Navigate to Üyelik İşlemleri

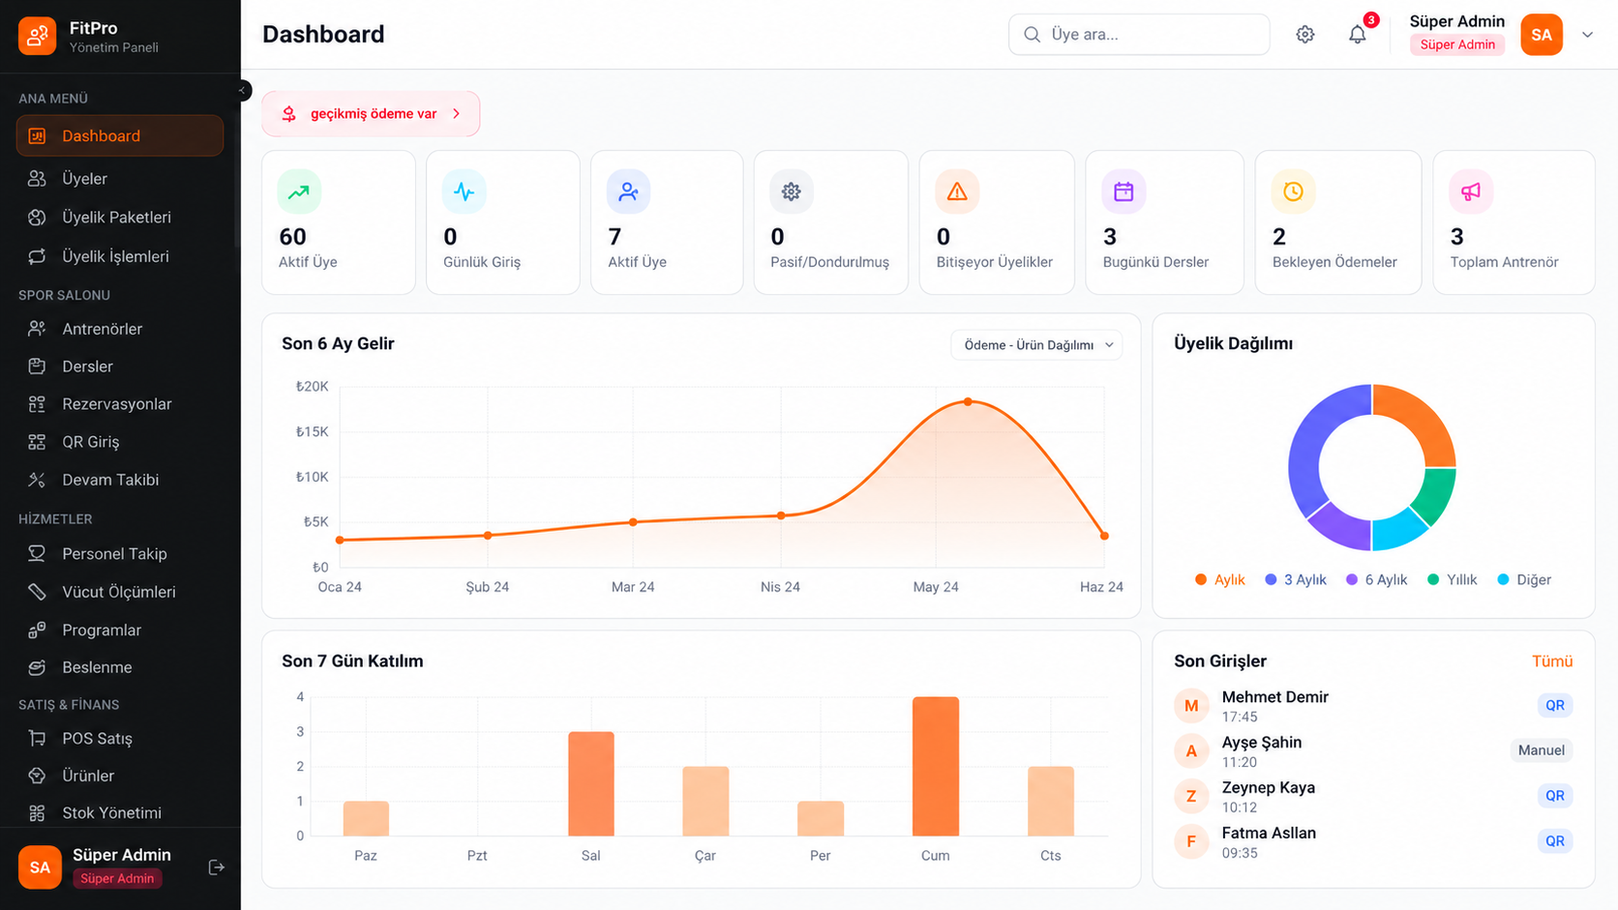pos(120,256)
